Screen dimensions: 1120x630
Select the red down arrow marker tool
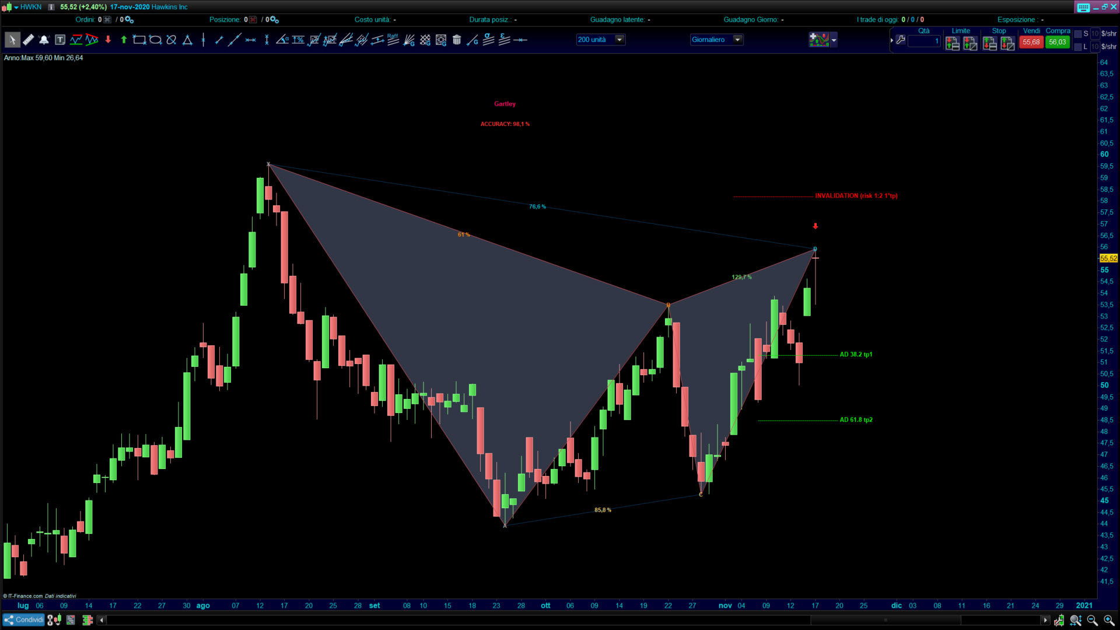click(108, 40)
